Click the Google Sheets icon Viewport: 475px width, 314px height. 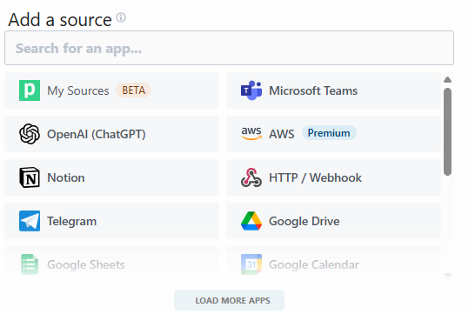coord(30,264)
